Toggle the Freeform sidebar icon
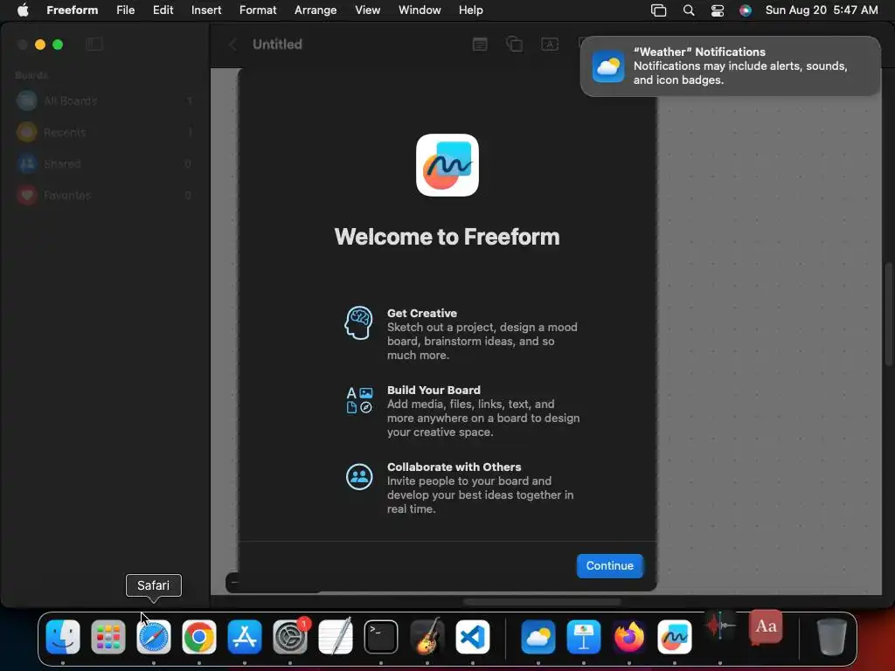 coord(94,44)
